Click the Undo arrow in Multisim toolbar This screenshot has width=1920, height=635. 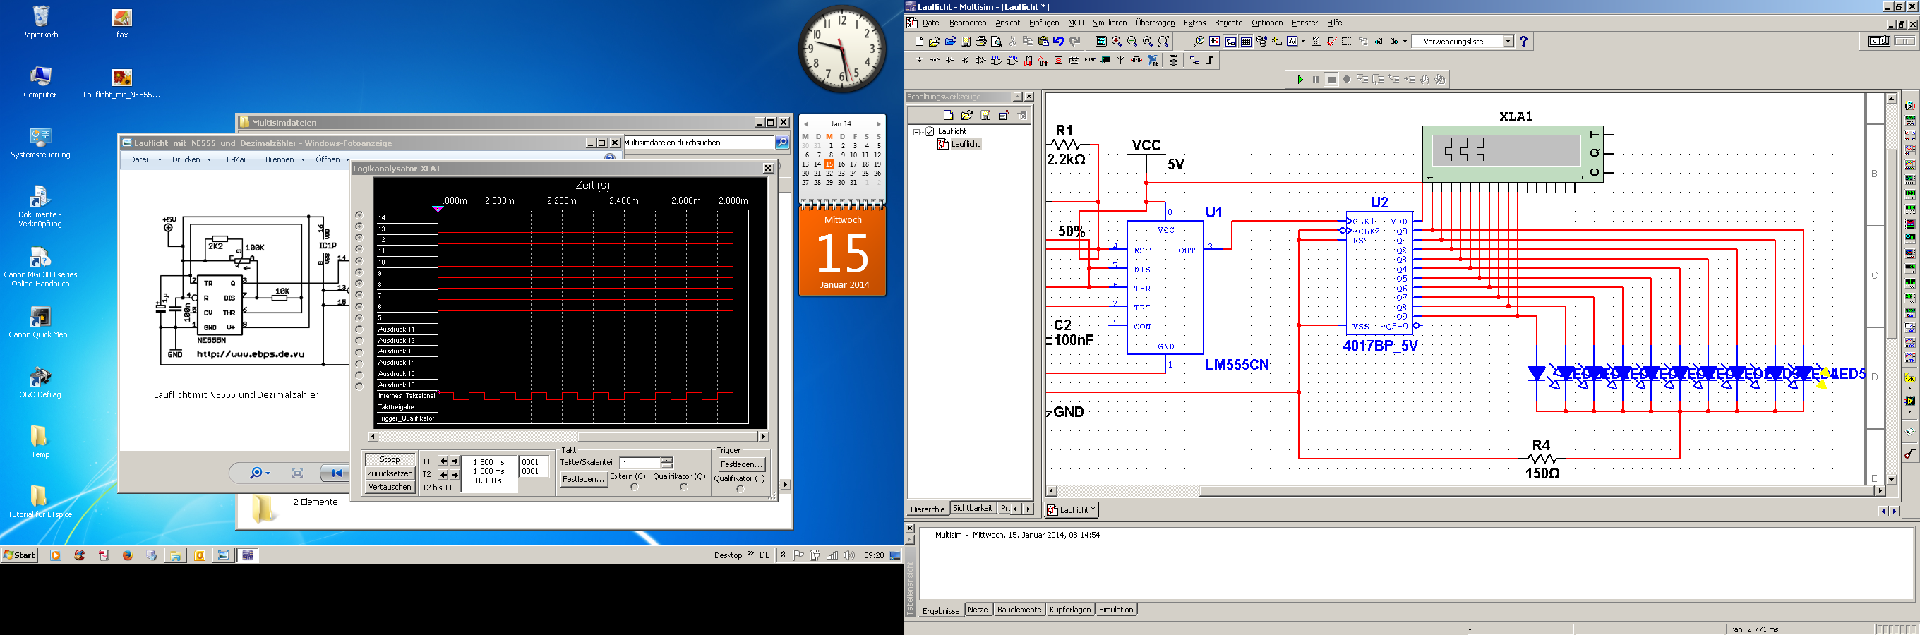pyautogui.click(x=1059, y=42)
